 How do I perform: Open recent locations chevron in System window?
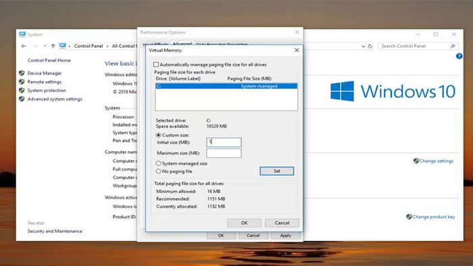[45, 46]
